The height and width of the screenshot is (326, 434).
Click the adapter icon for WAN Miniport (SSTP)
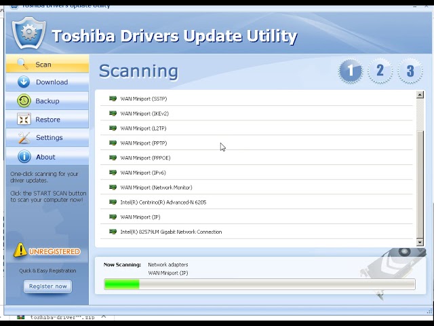[113, 98]
